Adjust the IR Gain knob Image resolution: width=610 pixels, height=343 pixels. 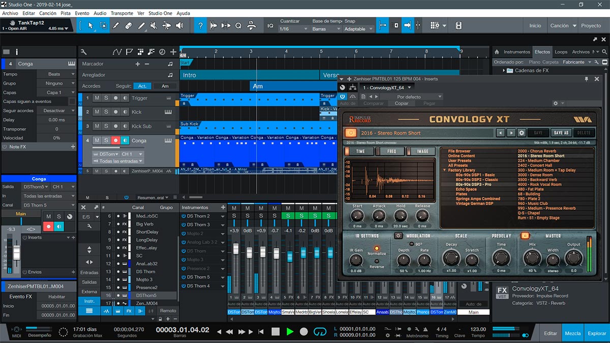click(356, 259)
